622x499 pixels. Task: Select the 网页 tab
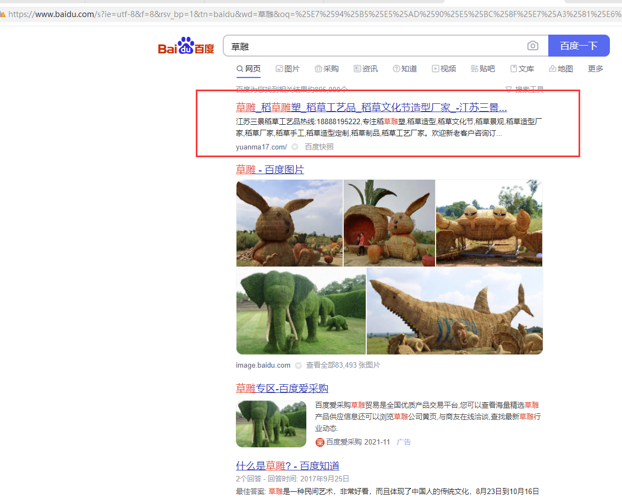[249, 69]
